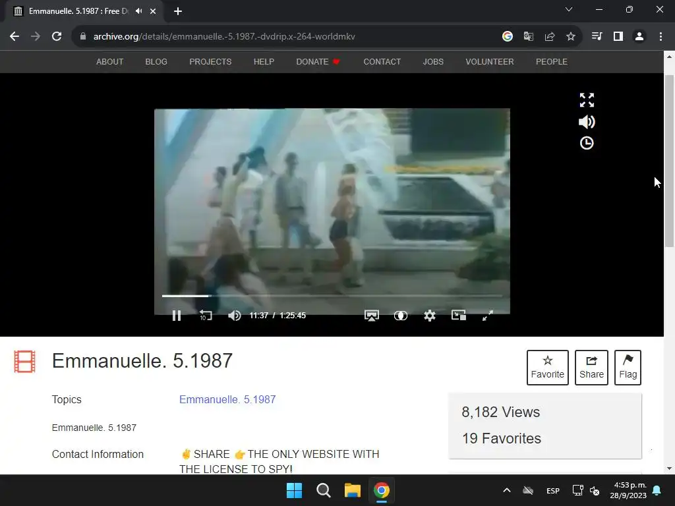
Task: Open media control toolbar icon
Action: click(597, 37)
